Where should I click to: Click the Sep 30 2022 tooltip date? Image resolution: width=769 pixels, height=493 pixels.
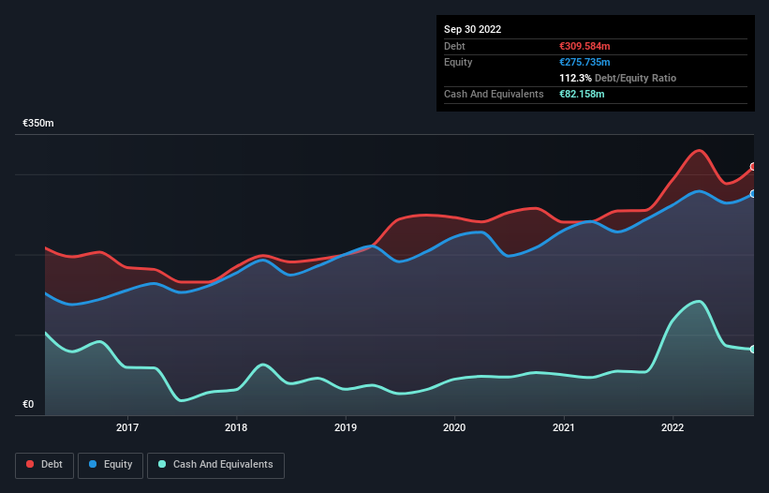[x=472, y=29]
